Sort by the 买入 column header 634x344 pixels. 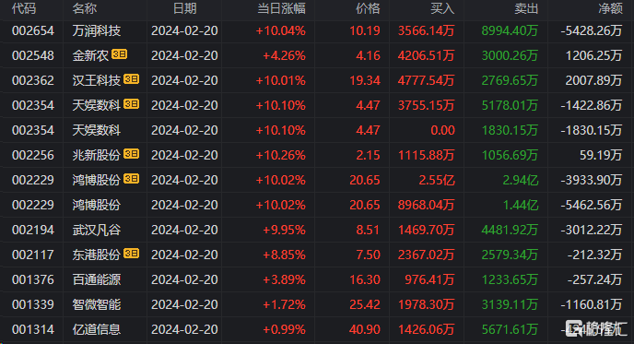442,8
